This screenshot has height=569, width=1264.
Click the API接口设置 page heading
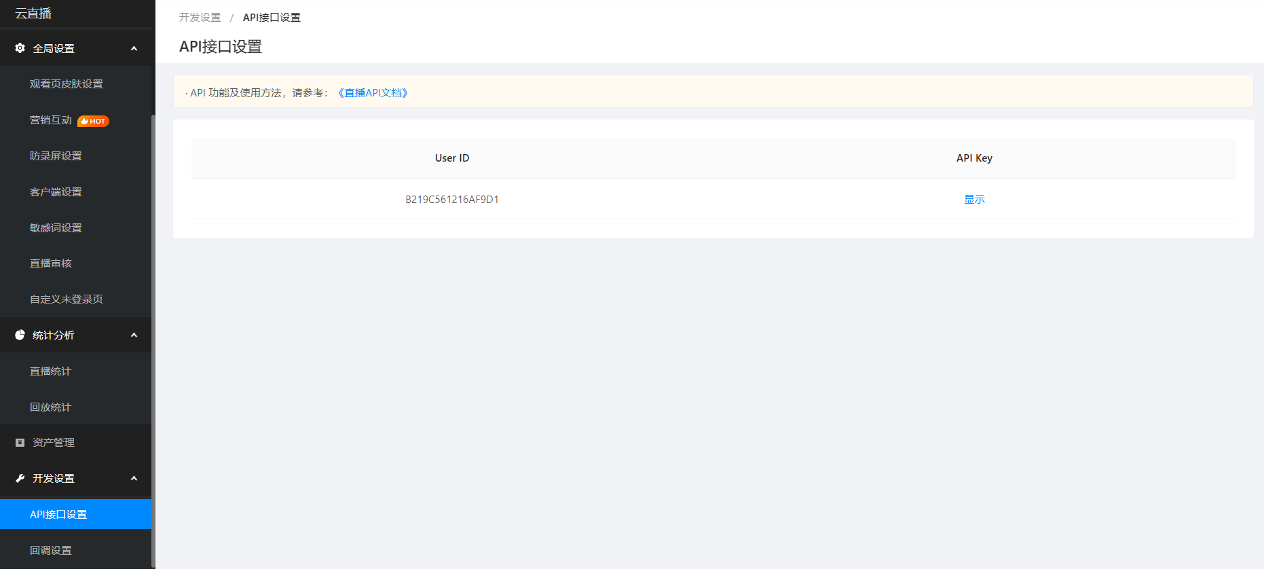click(221, 47)
